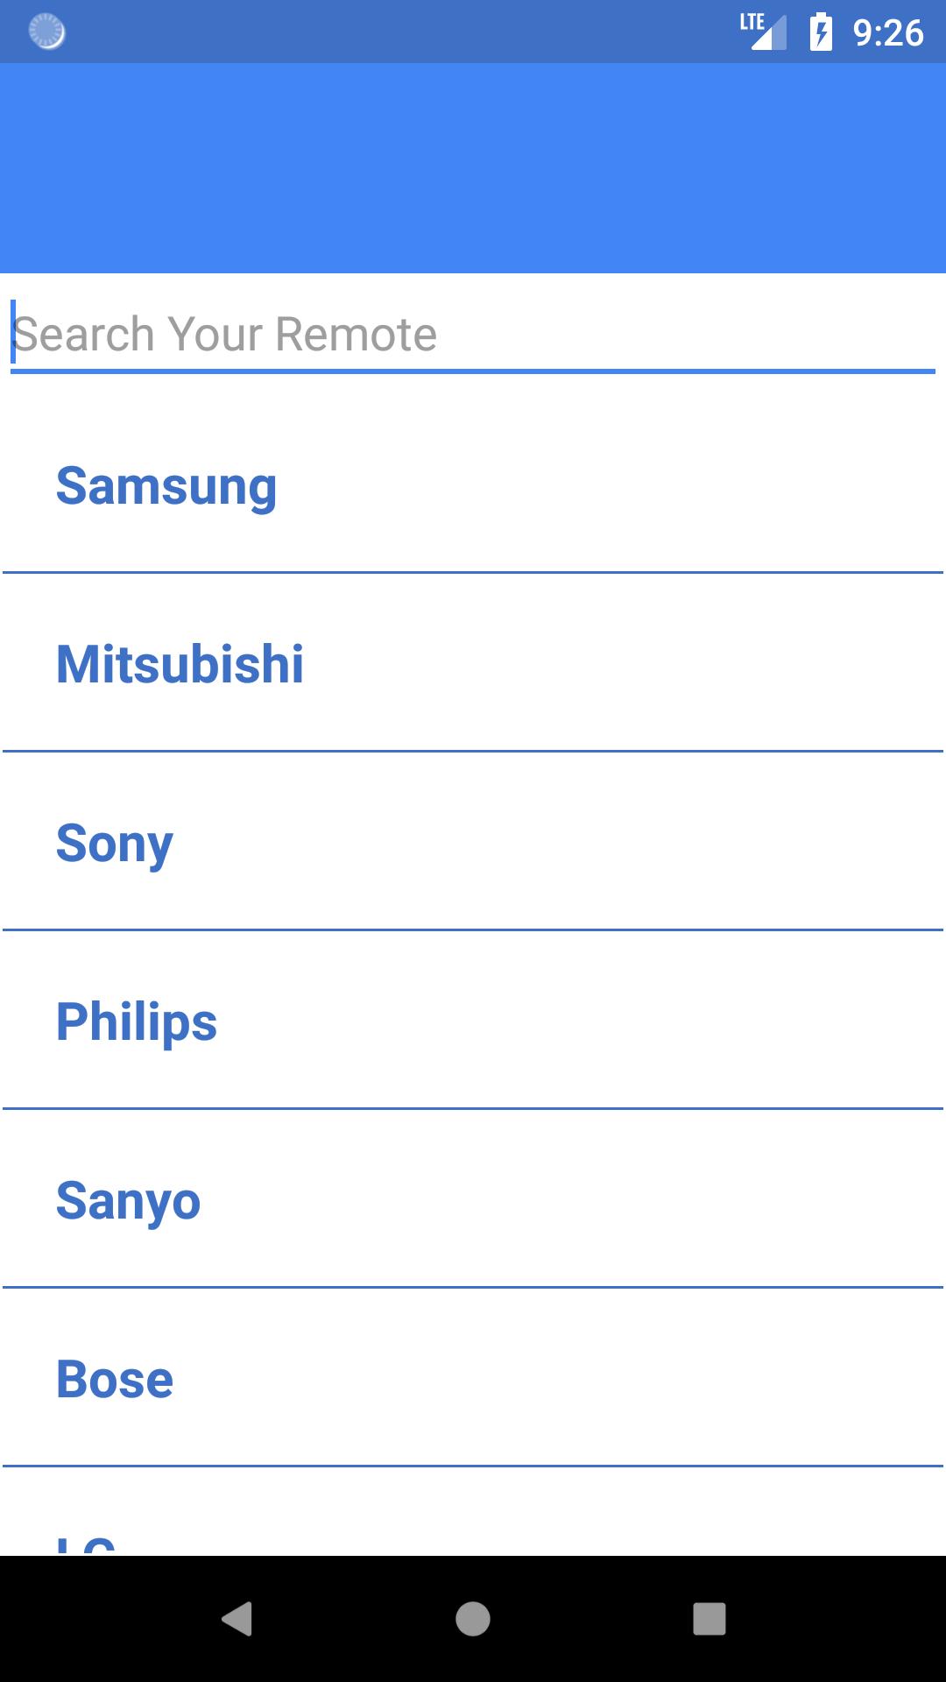Image resolution: width=946 pixels, height=1682 pixels.
Task: Tap the charging battery icon
Action: click(x=821, y=32)
